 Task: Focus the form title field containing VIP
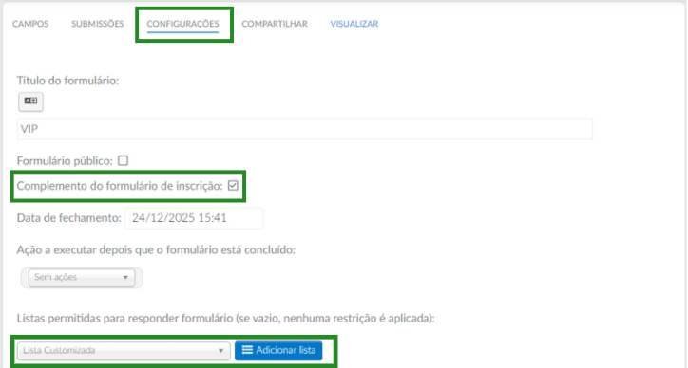coord(304,129)
